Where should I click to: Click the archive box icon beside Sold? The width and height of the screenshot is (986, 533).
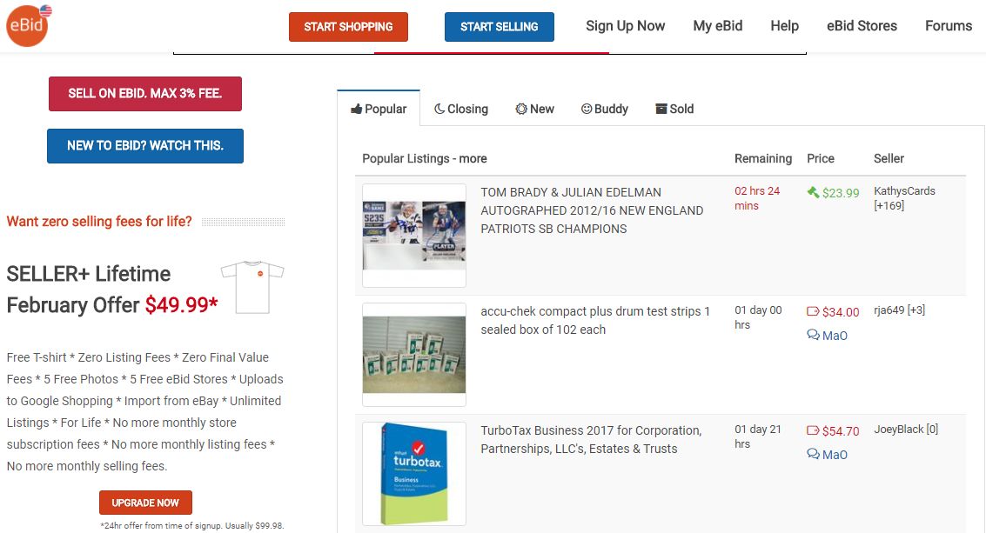tap(661, 109)
